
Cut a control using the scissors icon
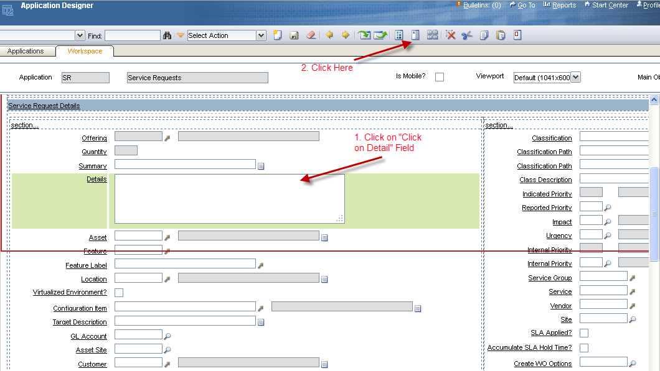(x=468, y=35)
